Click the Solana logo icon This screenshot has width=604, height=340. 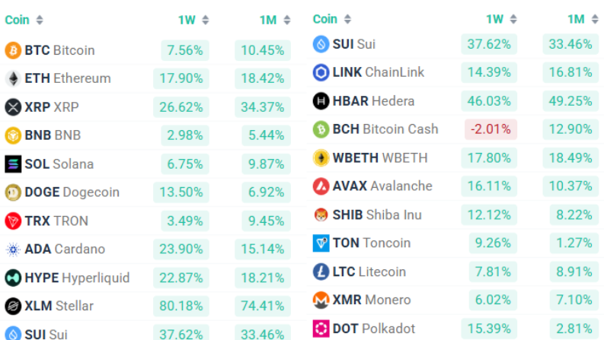[x=13, y=164]
